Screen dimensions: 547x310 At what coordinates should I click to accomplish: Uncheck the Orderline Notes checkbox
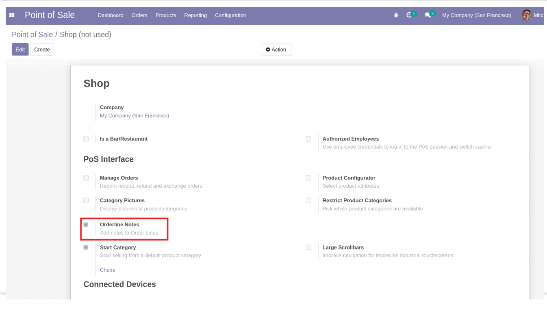tap(86, 224)
